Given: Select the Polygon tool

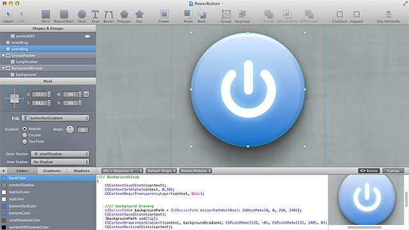Looking at the screenshot, I should pos(124,17).
